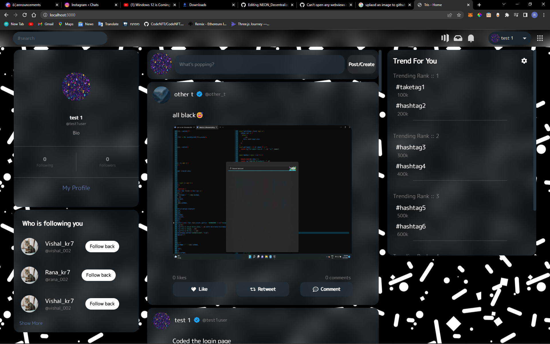This screenshot has width=550, height=344.
Task: Open the inbox tray icon
Action: point(458,38)
